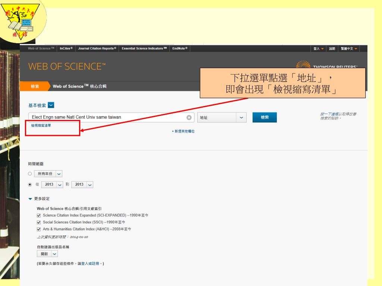Clear the search query with the X icon

click(x=189, y=117)
